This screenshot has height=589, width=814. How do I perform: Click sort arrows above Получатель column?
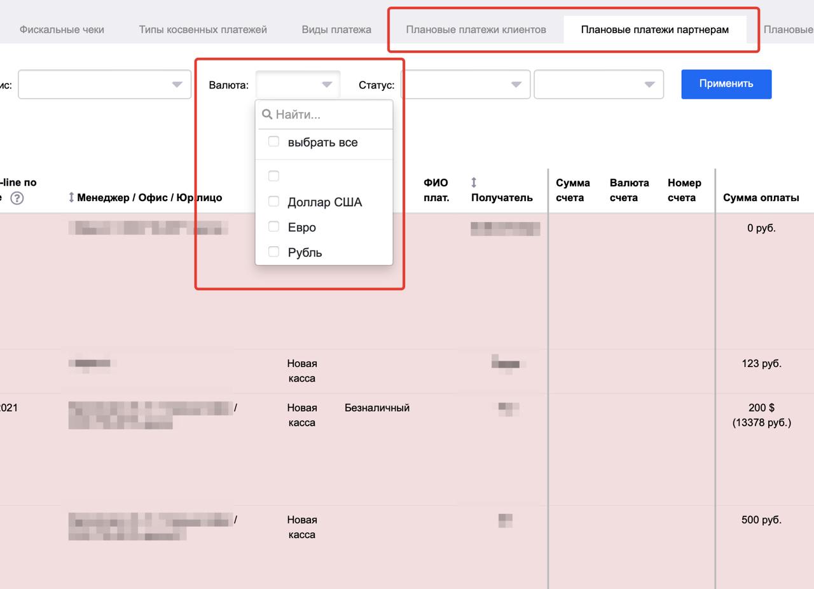point(474,183)
